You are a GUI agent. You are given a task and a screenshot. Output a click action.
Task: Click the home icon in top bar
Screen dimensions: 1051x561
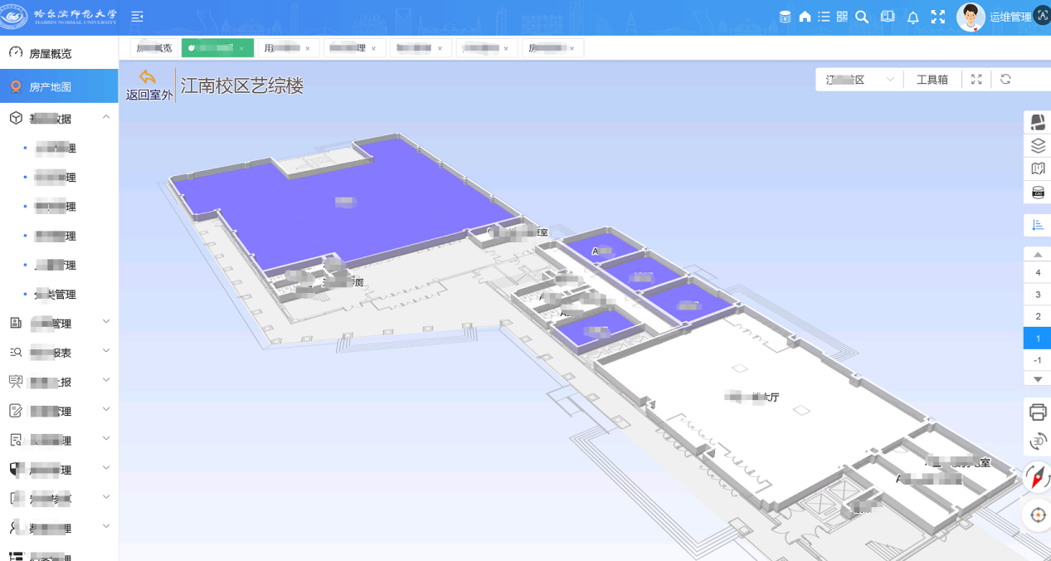[805, 17]
